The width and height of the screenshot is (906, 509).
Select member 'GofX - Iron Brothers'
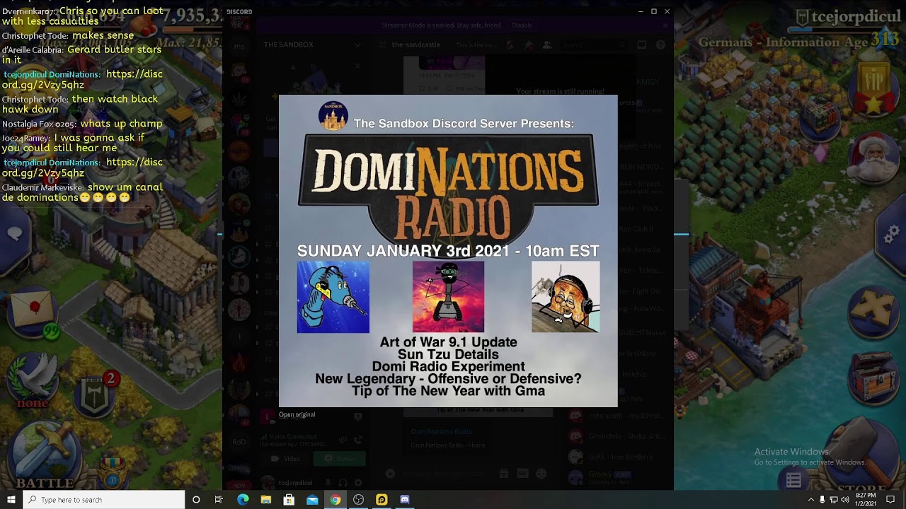pos(619,457)
